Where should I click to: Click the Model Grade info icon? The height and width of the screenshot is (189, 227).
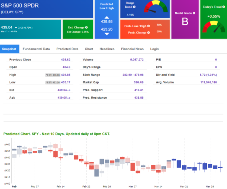click(x=194, y=13)
